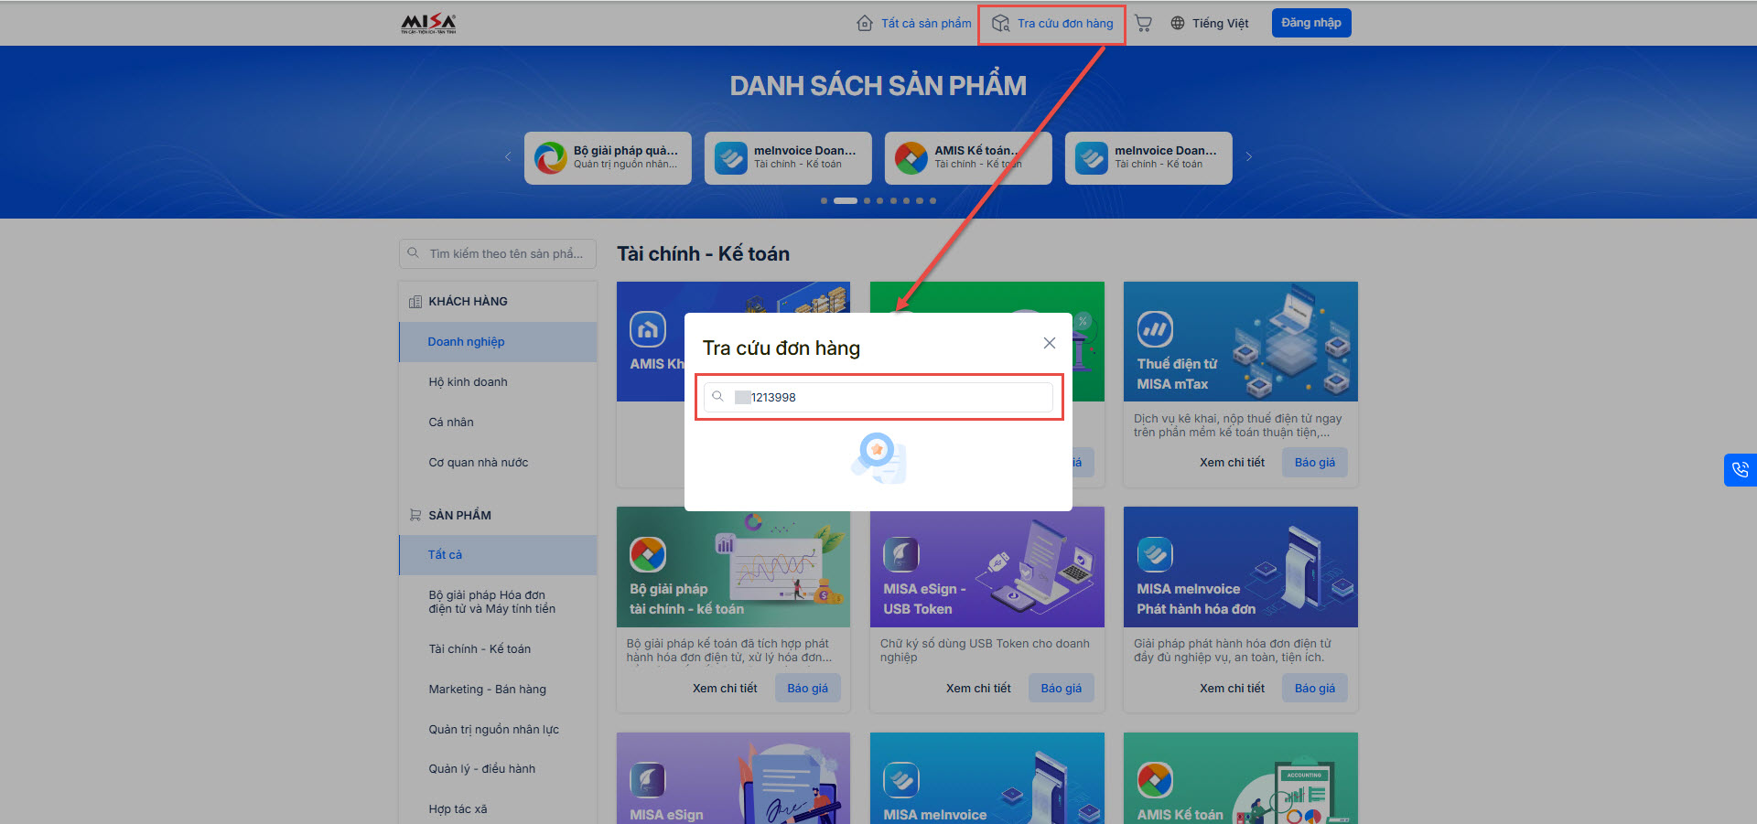View details of MISA meInvoice Phát hành hóa đơn
The width and height of the screenshot is (1757, 824).
coord(1232,689)
